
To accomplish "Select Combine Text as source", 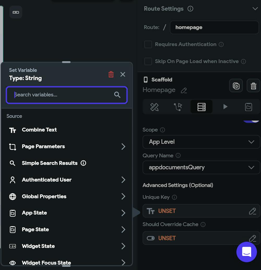I will (39, 130).
